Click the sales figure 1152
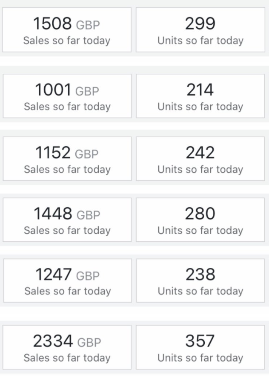The height and width of the screenshot is (376, 269). (52, 153)
